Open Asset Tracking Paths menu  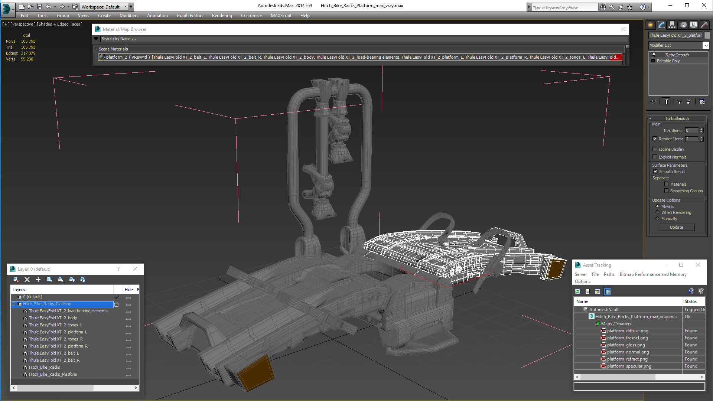tap(609, 274)
